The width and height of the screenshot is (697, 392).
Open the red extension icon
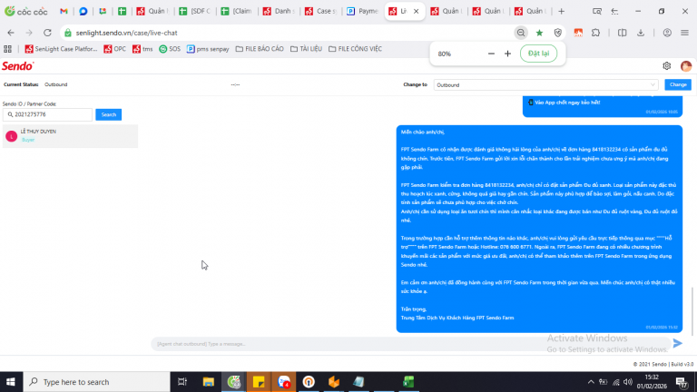point(578,33)
